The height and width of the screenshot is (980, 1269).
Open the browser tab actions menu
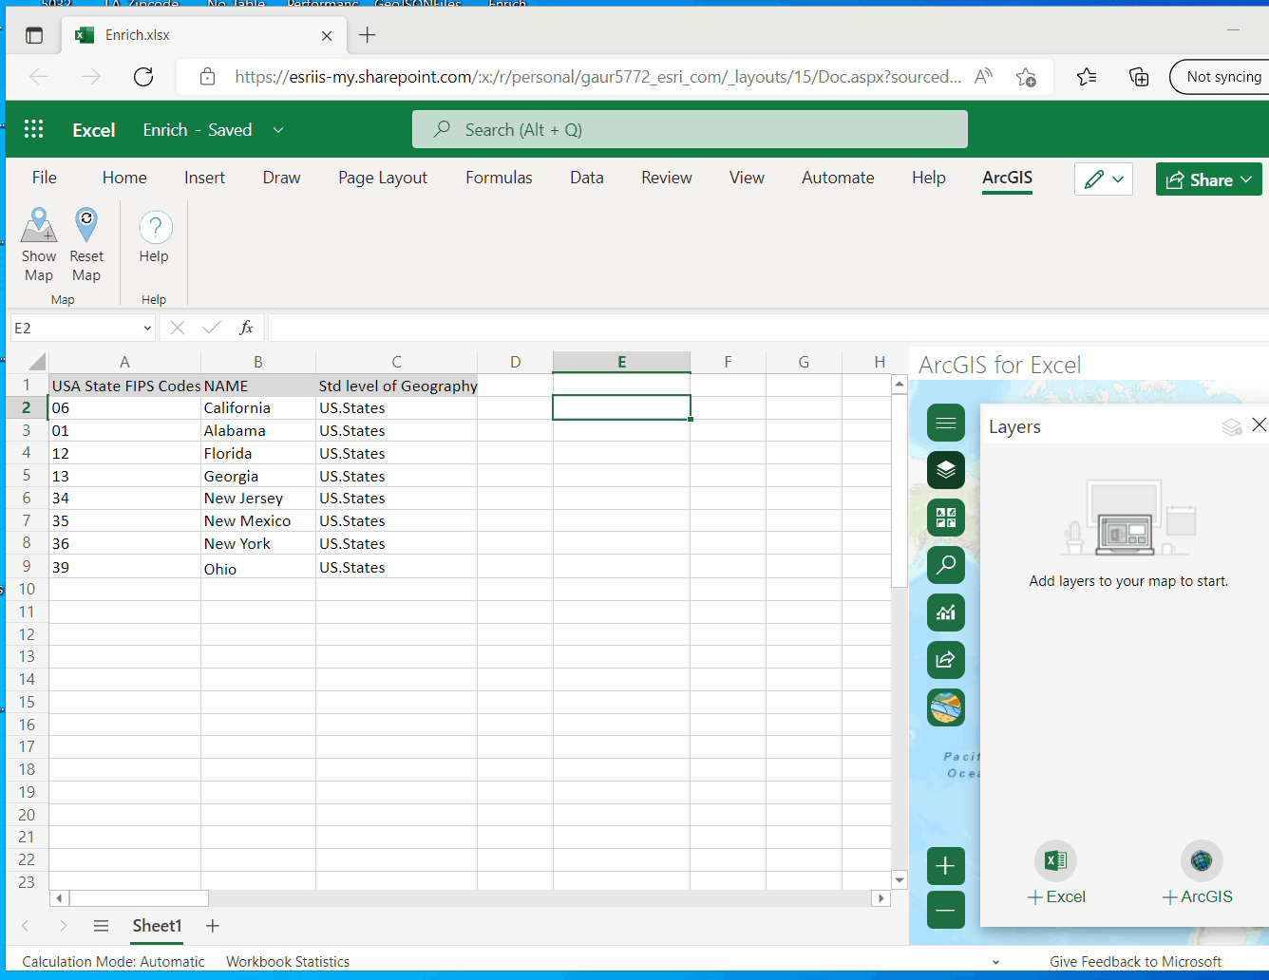coord(34,35)
